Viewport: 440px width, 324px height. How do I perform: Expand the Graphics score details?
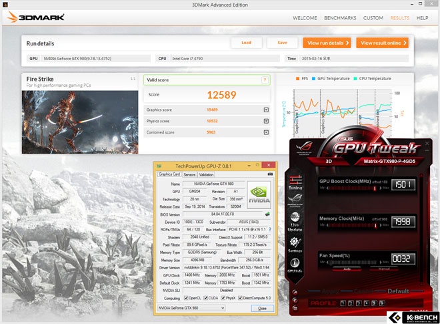pyautogui.click(x=266, y=110)
